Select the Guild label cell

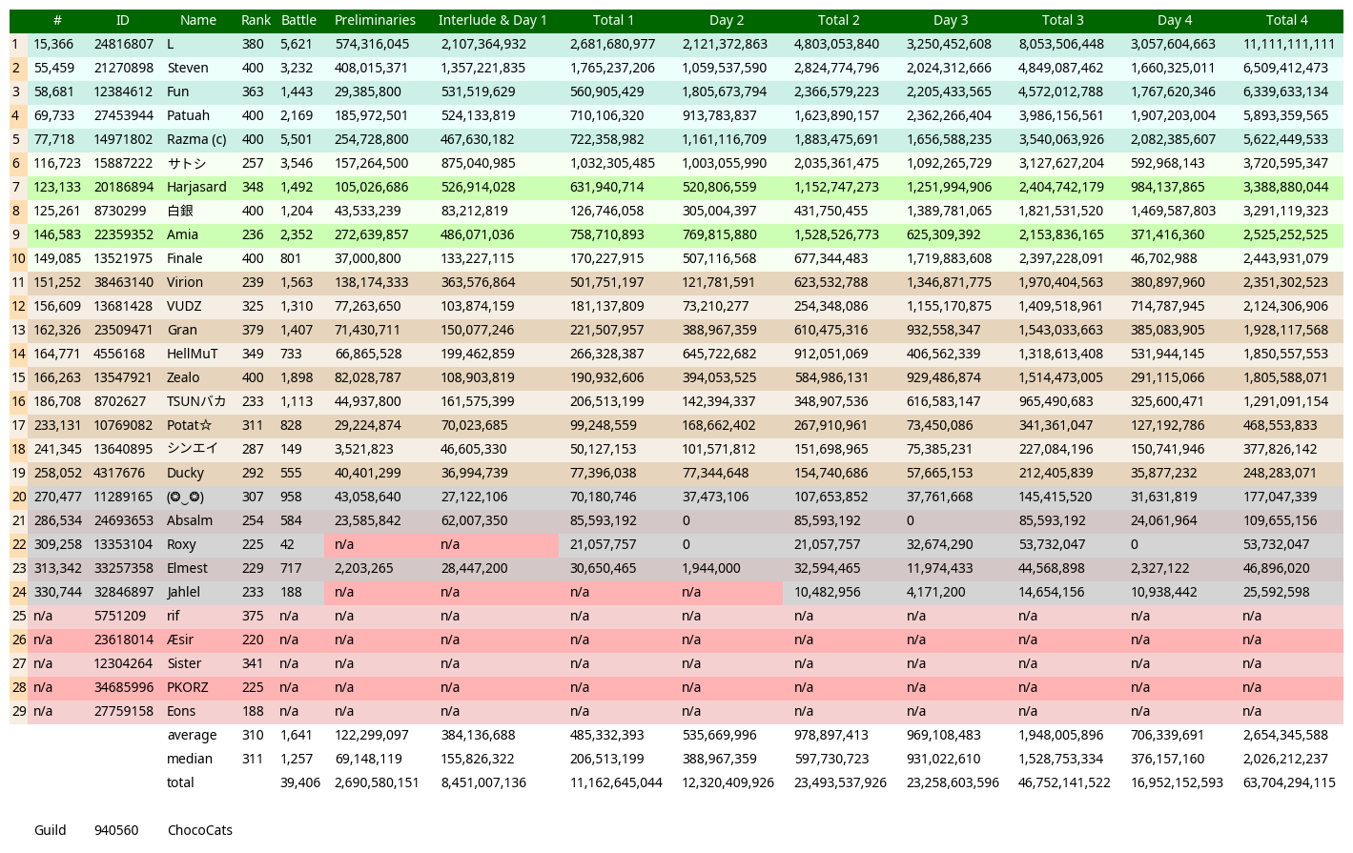coord(51,830)
